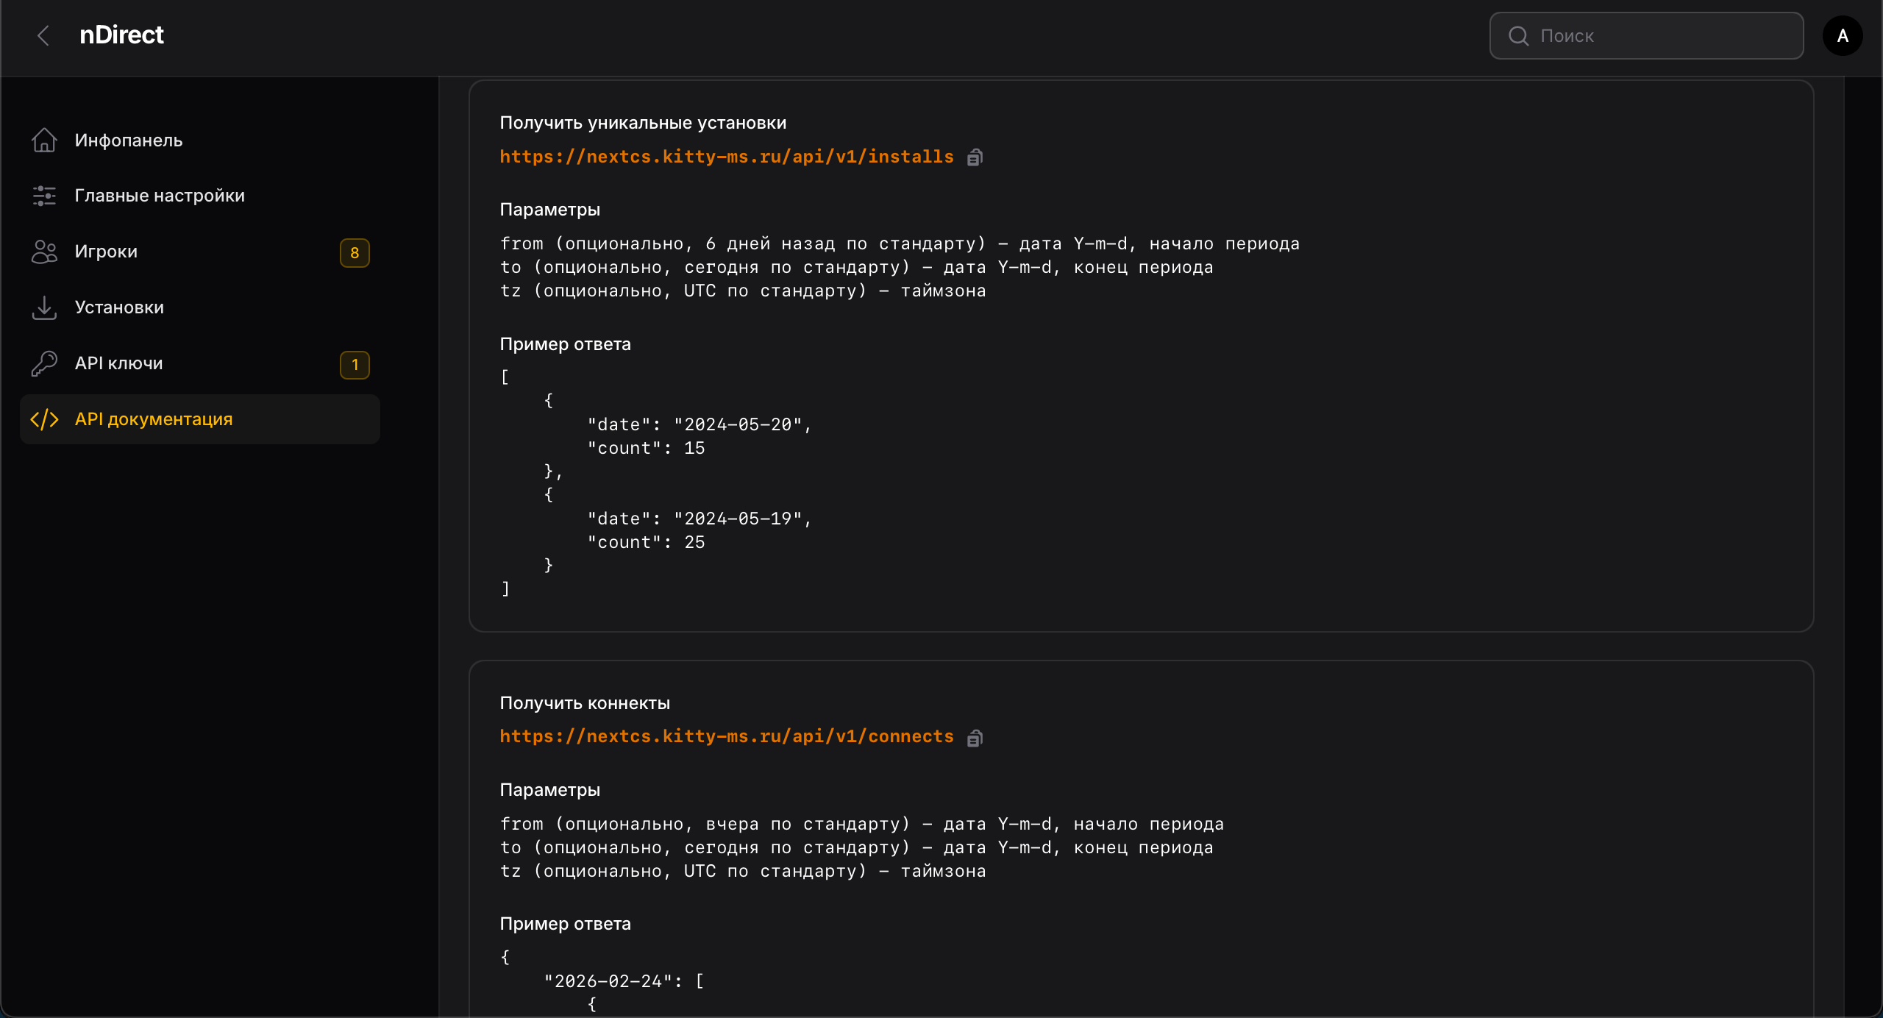This screenshot has height=1018, width=1883.
Task: Copy the installs API URL
Action: pos(975,157)
